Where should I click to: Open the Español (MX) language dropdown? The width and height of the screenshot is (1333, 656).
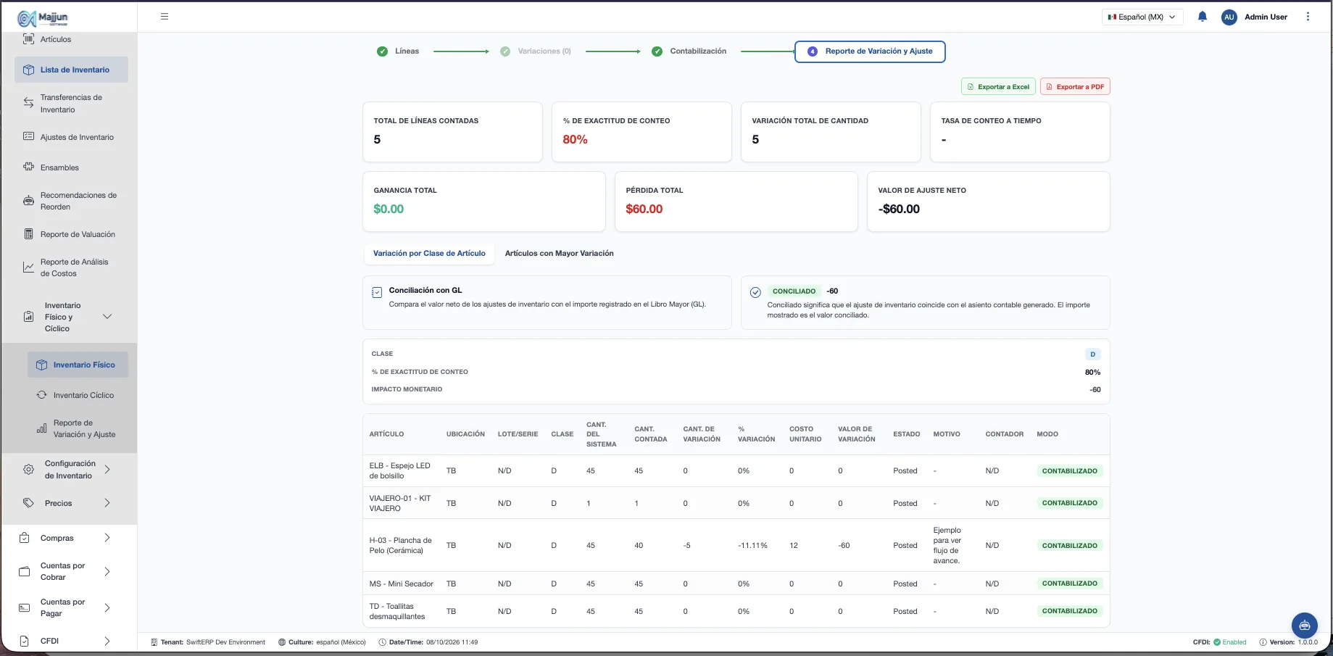(x=1142, y=17)
